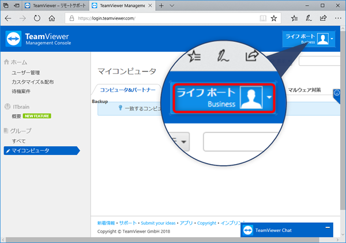Open カスタマイズ&配布 in sidebar
Screen dimensions: 346x243
(x=33, y=82)
